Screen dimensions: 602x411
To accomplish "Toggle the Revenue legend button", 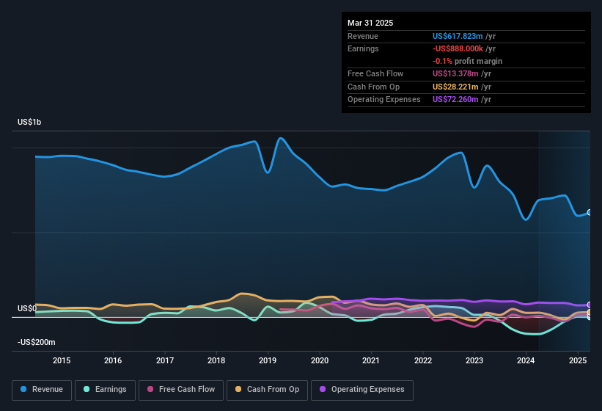I will coord(42,390).
